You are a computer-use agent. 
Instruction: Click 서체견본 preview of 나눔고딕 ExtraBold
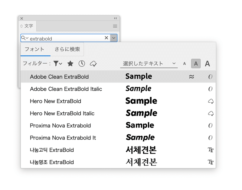pos(141,150)
